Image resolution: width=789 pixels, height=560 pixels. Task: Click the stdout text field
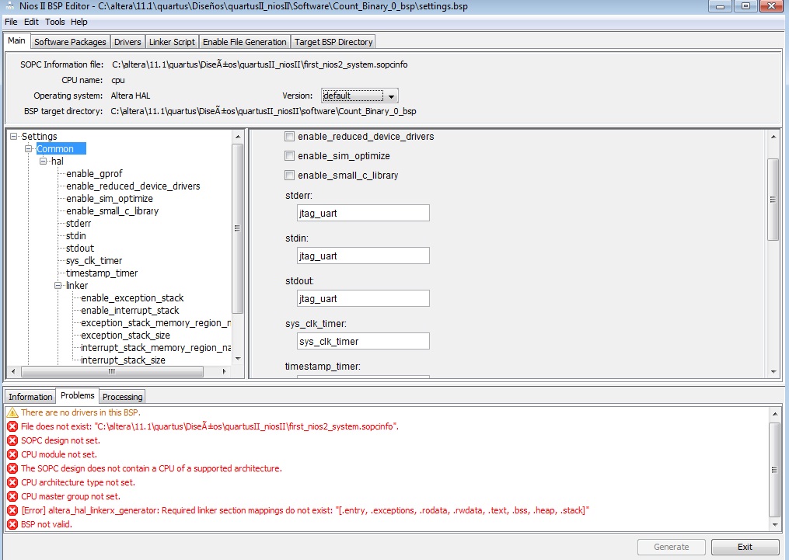click(363, 299)
